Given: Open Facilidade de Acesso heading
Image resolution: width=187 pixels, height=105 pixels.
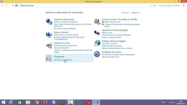Looking at the screenshot, I should tap(112, 52).
